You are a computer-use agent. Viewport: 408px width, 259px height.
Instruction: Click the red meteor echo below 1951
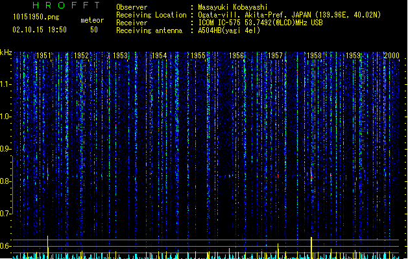pyautogui.click(x=48, y=175)
